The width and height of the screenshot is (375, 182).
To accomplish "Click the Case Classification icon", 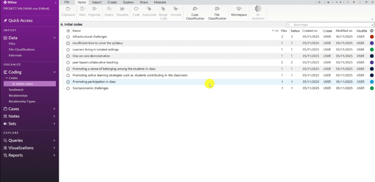I will (195, 9).
